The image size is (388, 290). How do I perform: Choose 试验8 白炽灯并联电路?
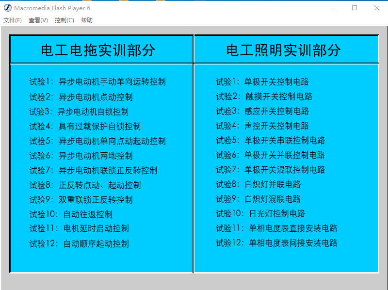[x=259, y=184]
